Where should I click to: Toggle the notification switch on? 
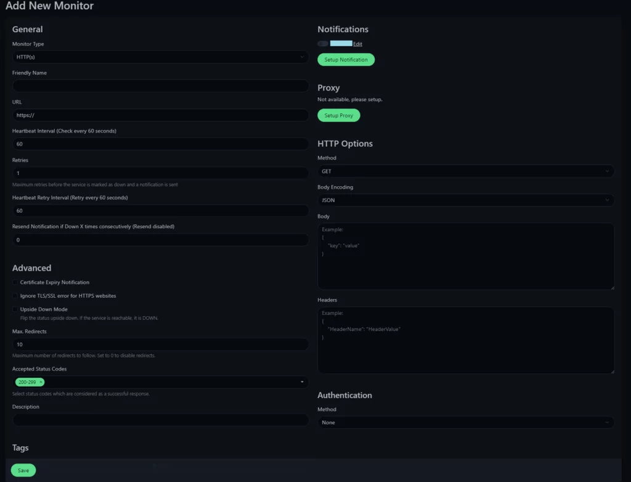pyautogui.click(x=323, y=44)
